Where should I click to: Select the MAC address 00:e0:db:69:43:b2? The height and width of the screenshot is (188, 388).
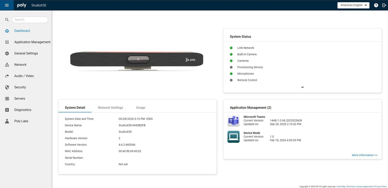[130, 151]
